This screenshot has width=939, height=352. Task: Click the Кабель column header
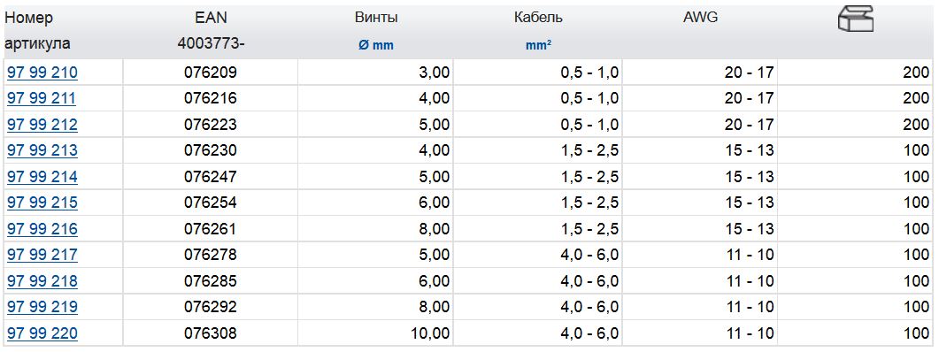[x=538, y=18]
